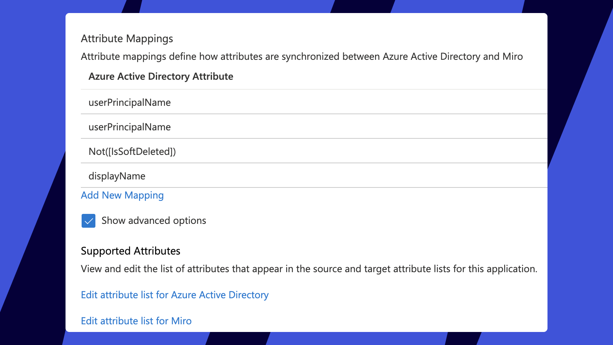Click the Supported Attributes section heading
This screenshot has height=345, width=613.
(130, 251)
